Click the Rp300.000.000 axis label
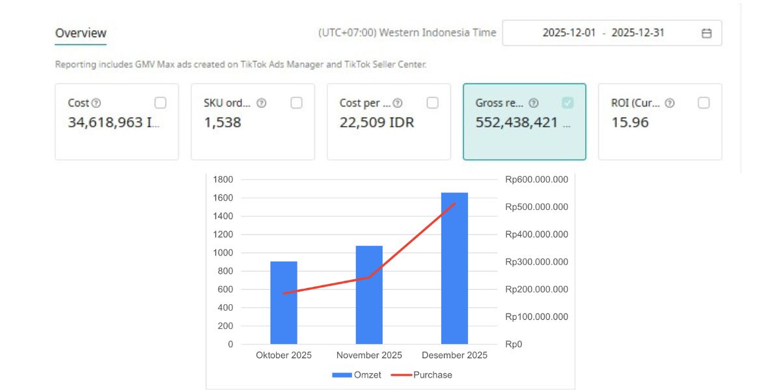Screen dimensions: 781x390 point(537,262)
